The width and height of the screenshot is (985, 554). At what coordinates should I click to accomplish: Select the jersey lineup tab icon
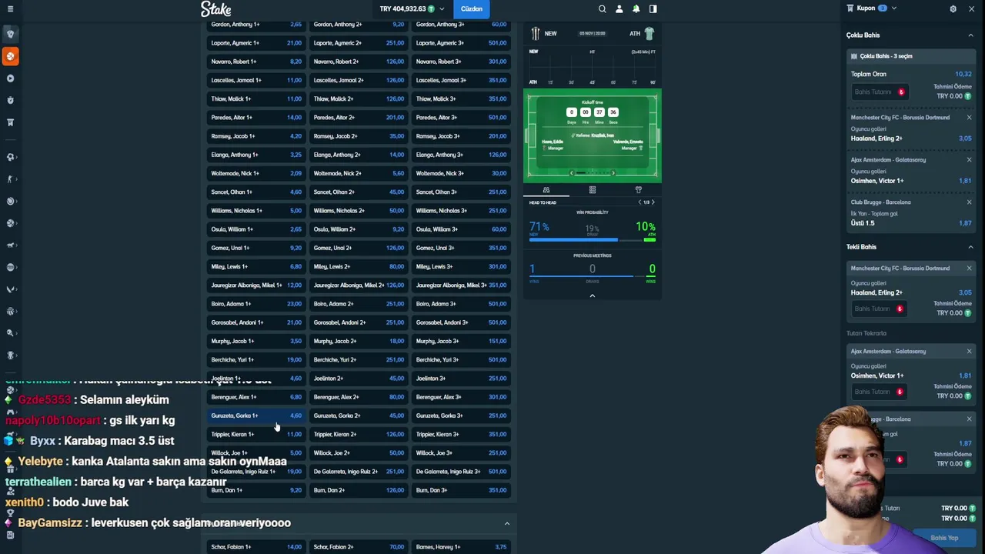coord(638,190)
